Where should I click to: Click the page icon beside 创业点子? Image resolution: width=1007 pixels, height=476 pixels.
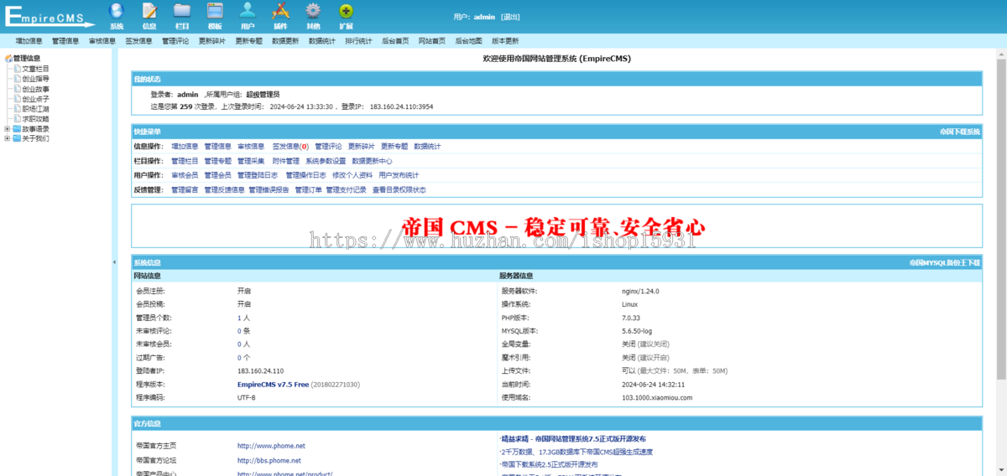pyautogui.click(x=17, y=99)
